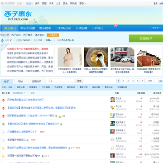Click image attachment icon on 老吉隆饼 thread
Viewport: 163px width, 163px height.
coord(28,140)
